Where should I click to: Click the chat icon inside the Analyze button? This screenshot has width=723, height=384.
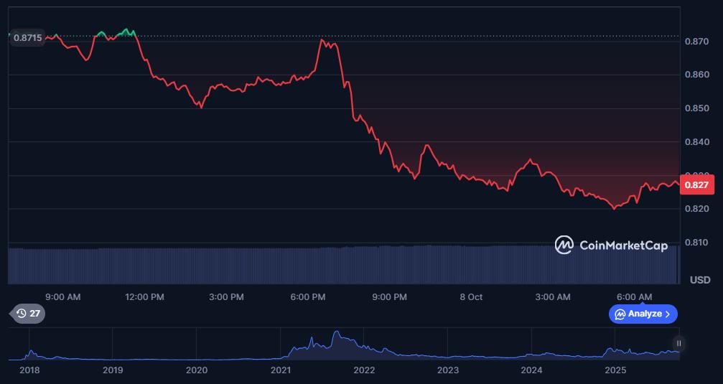pyautogui.click(x=620, y=314)
